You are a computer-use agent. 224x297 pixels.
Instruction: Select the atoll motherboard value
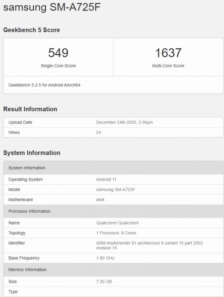[100, 200]
